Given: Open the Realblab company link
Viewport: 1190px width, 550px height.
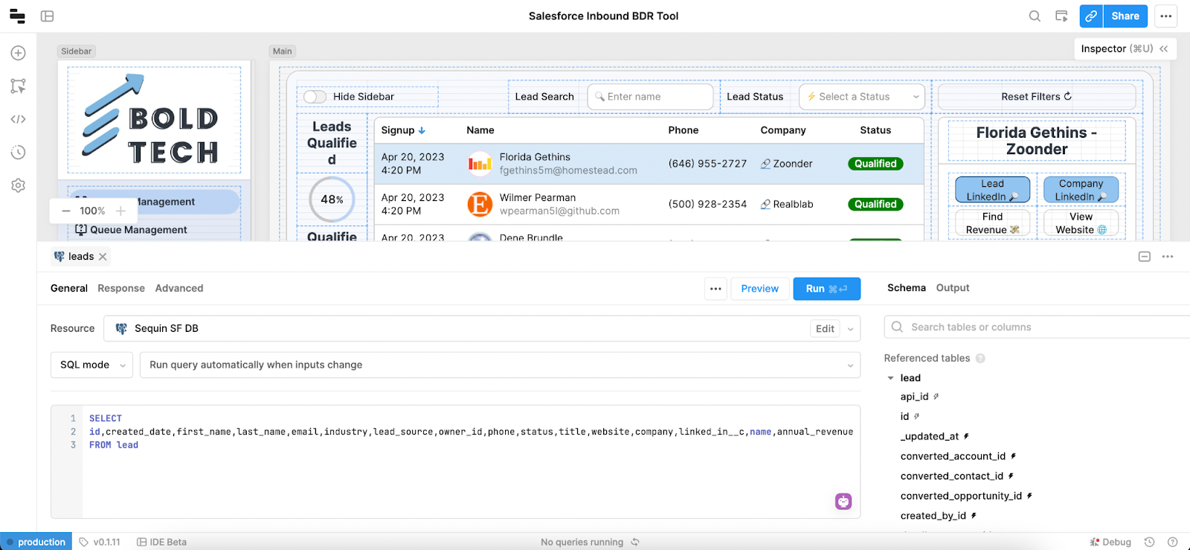Looking at the screenshot, I should click(x=787, y=204).
